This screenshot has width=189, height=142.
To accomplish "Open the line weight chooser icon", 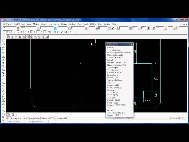I will pyautogui.click(x=97, y=28).
